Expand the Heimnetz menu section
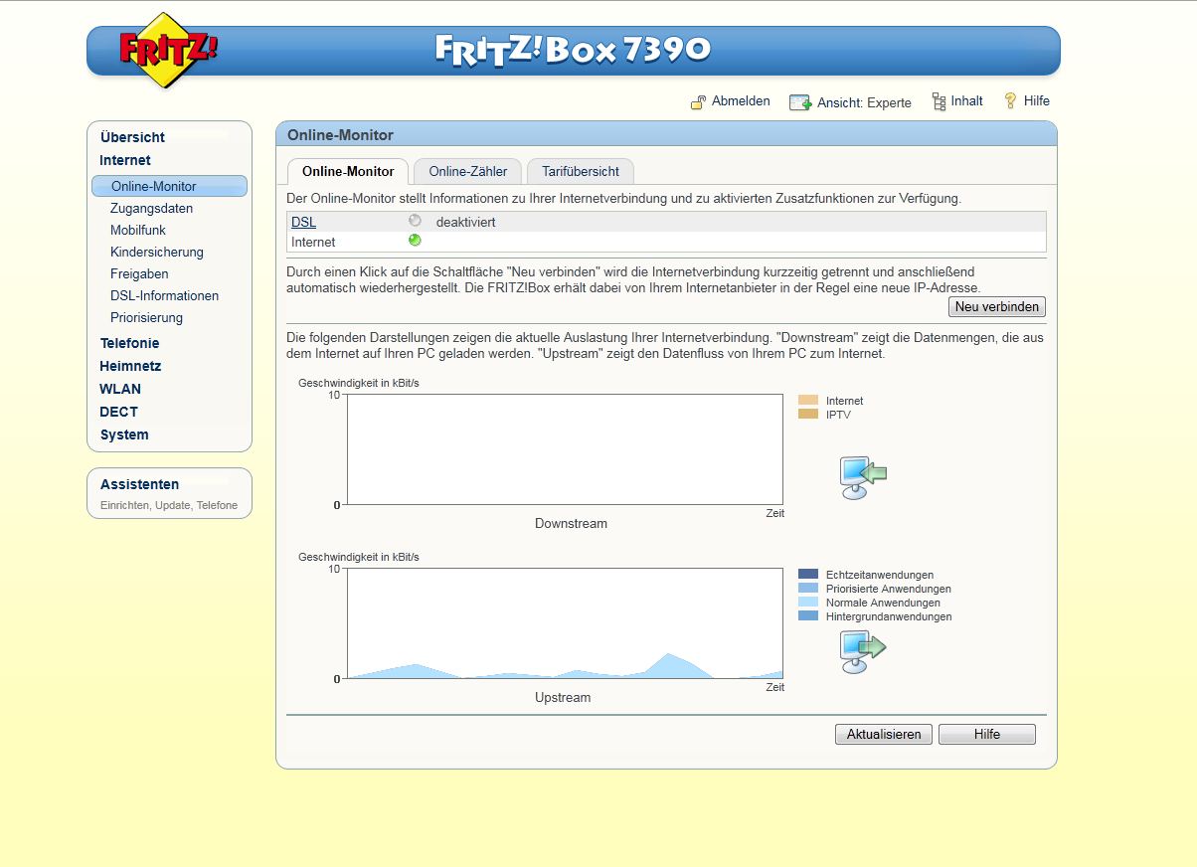 pos(130,366)
